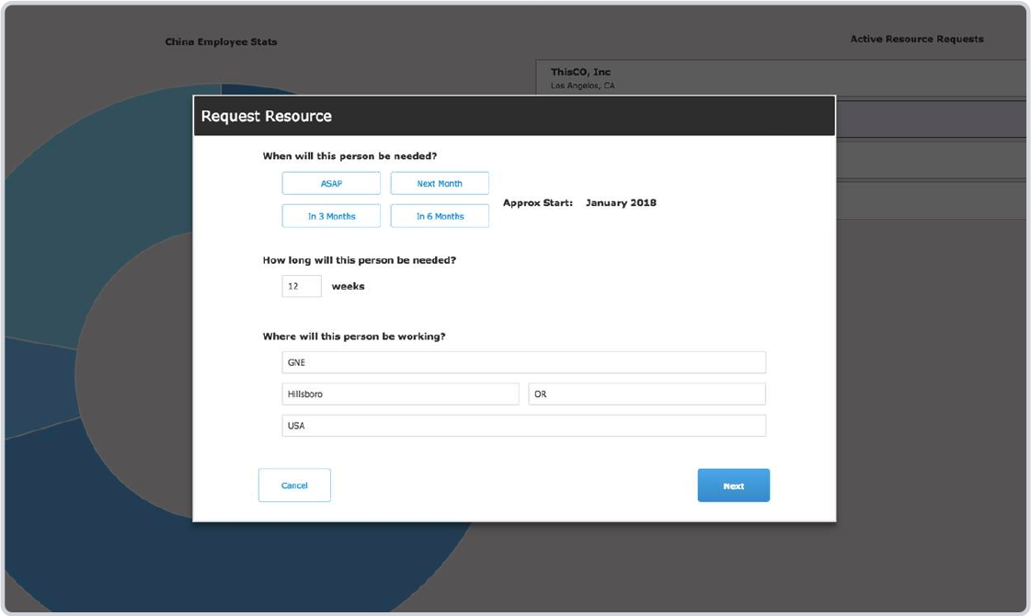
Task: Click the 'Where will this person be working?' label
Action: (354, 337)
